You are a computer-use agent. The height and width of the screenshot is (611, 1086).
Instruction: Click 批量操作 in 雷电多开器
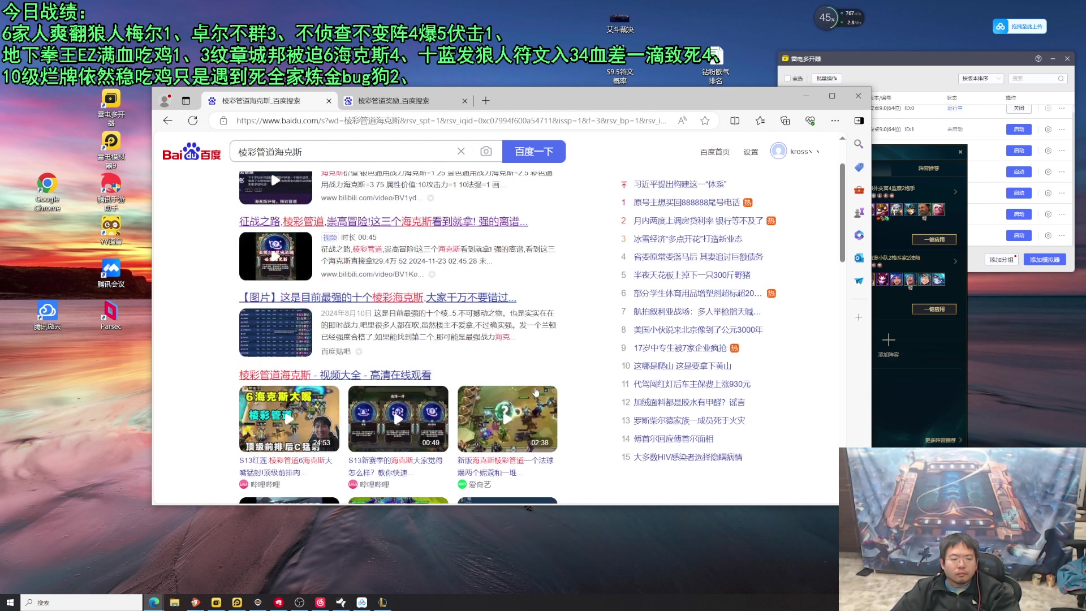[x=826, y=79]
